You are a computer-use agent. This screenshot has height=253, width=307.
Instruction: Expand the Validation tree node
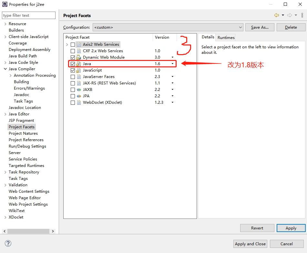[x=5, y=185]
